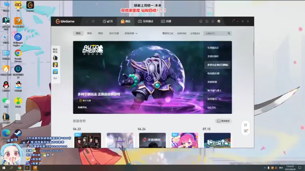
Task: Select QQ飞车 in the banner list
Action: click(x=212, y=108)
